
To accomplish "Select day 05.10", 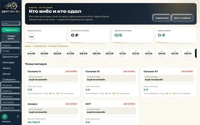I will [x=175, y=53].
